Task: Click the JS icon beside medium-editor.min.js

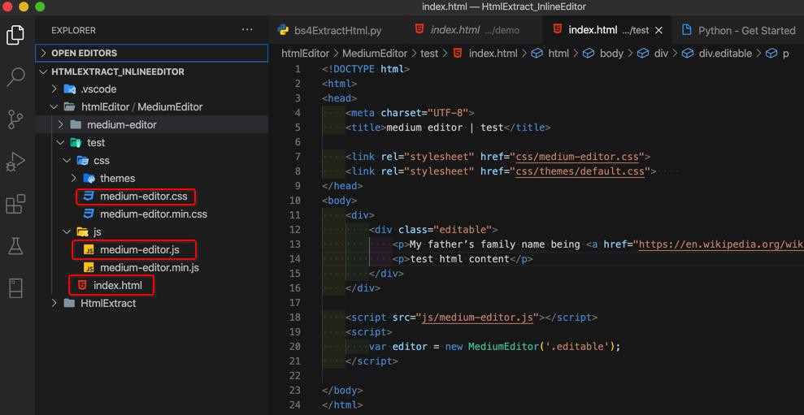Action: (x=89, y=268)
